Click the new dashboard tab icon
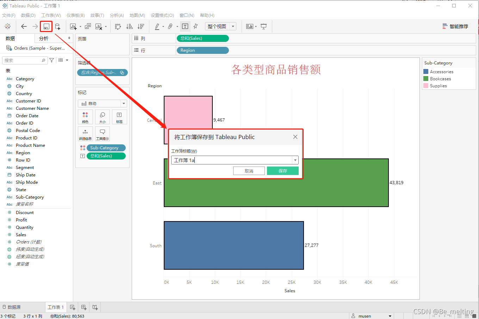 [84, 307]
